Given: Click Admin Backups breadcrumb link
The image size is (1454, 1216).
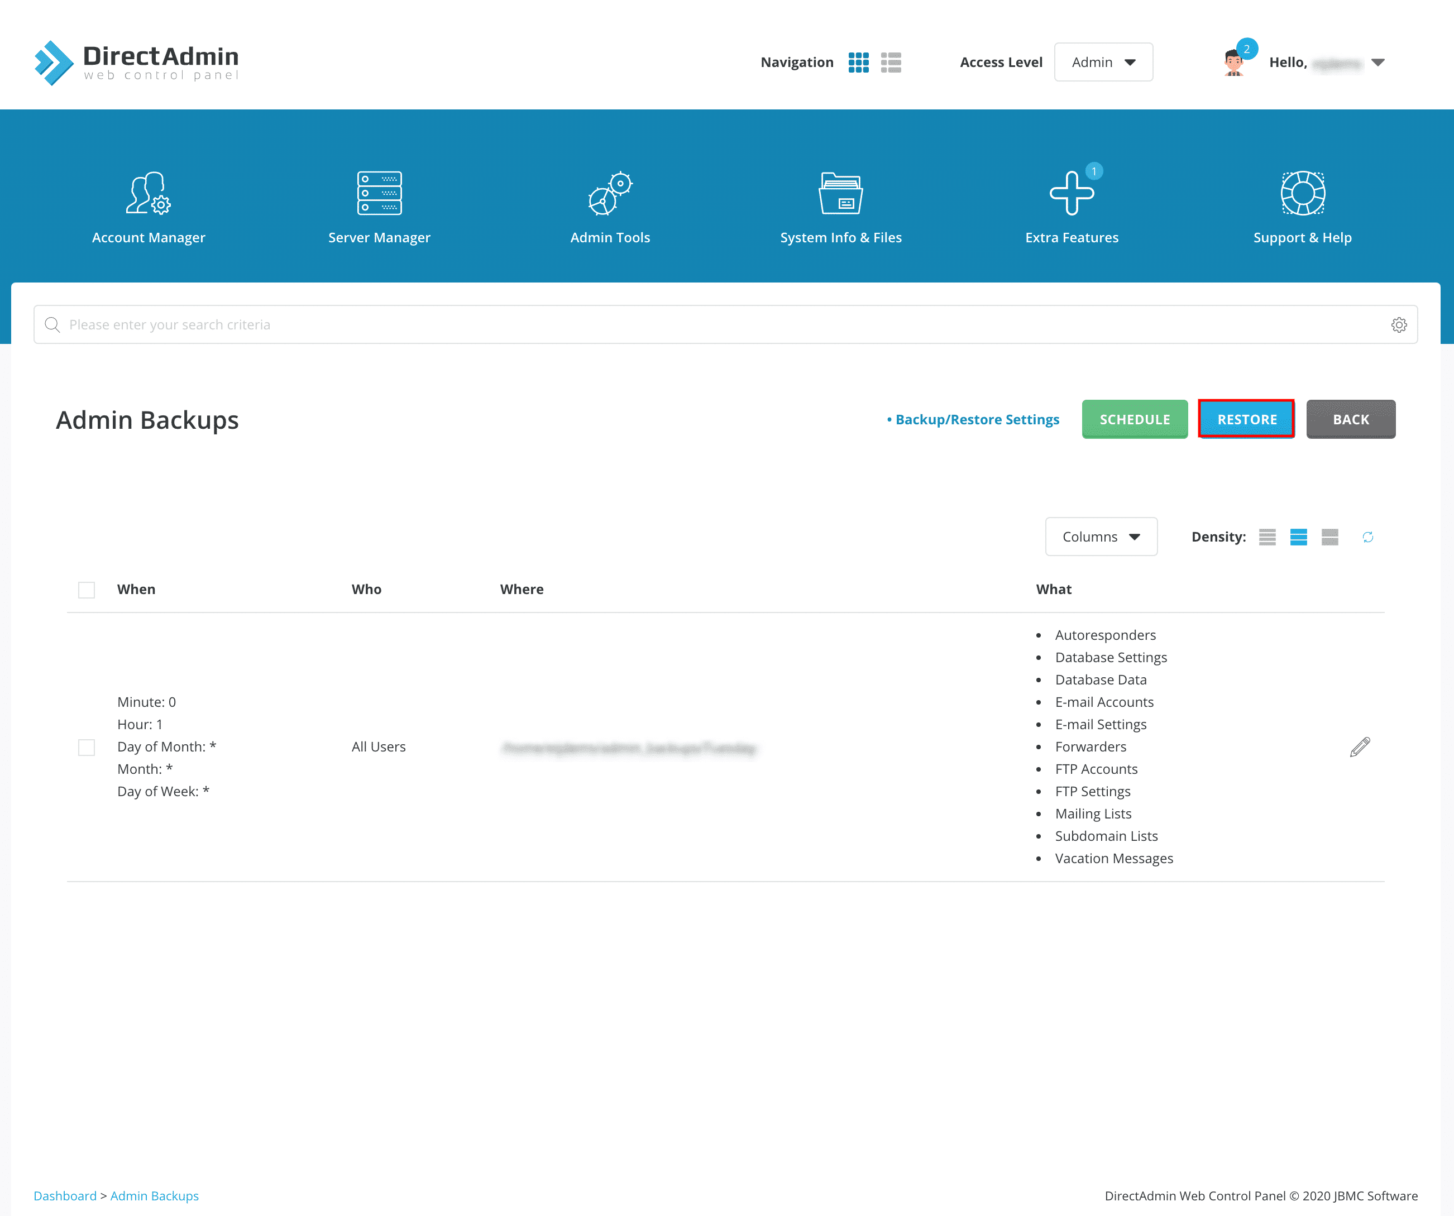Looking at the screenshot, I should click(155, 1196).
